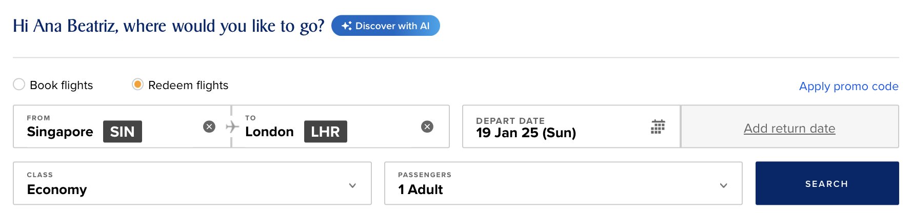The height and width of the screenshot is (213, 912).
Task: Edit the Depart Date field
Action: pyautogui.click(x=571, y=126)
